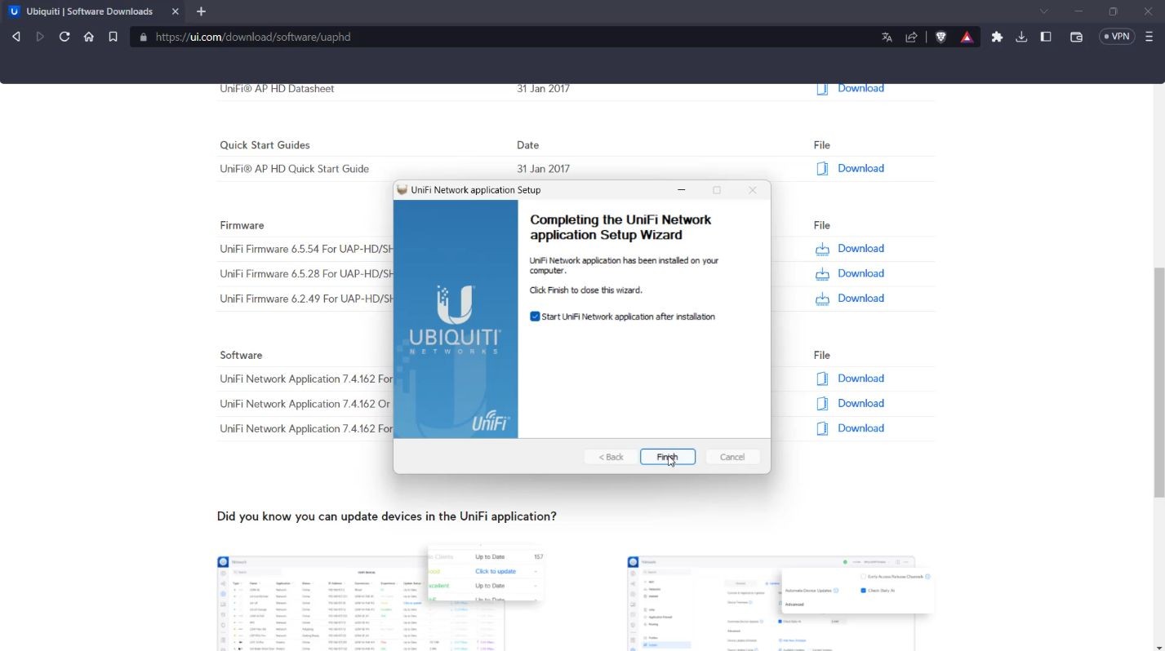Download UniFi Firmware 6.2.49
1165x651 pixels.
tap(860, 298)
